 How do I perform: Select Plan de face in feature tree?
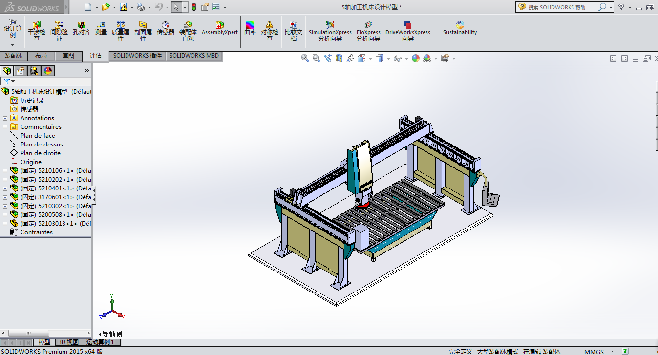pyautogui.click(x=38, y=136)
